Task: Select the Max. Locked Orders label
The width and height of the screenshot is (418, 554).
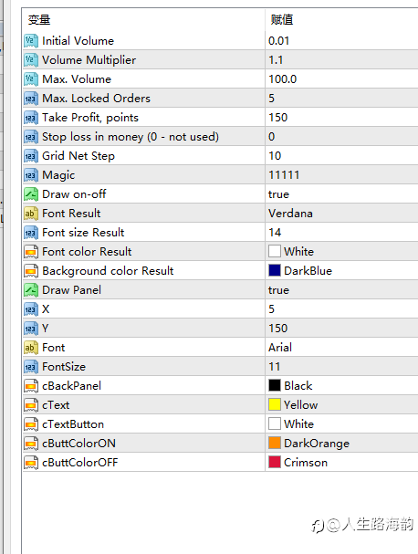Action: tap(96, 99)
